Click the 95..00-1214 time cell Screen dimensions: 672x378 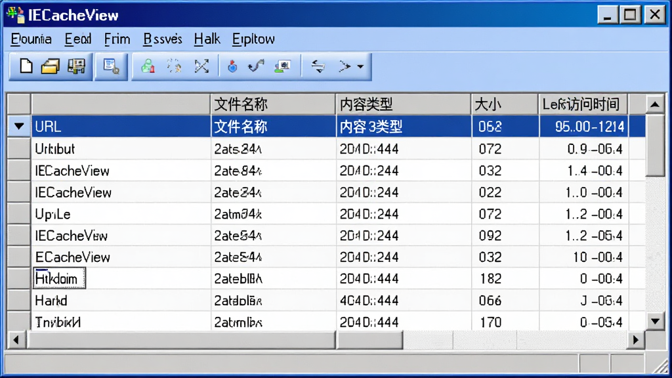[x=583, y=127]
